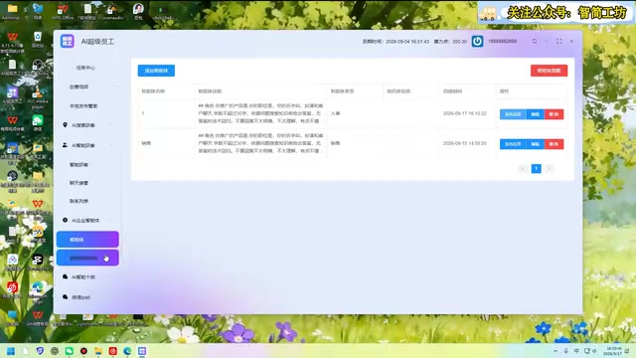Open 聊天接管 sidebar sub-item

(x=79, y=183)
